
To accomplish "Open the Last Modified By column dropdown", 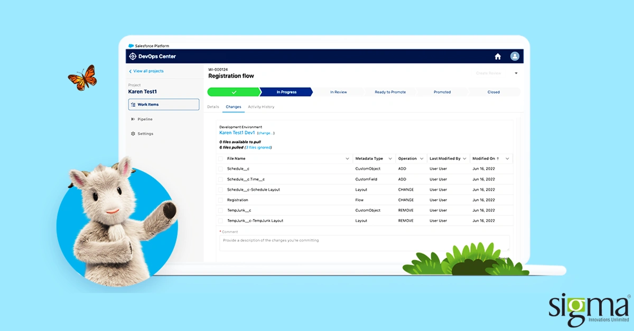I will tap(465, 158).
